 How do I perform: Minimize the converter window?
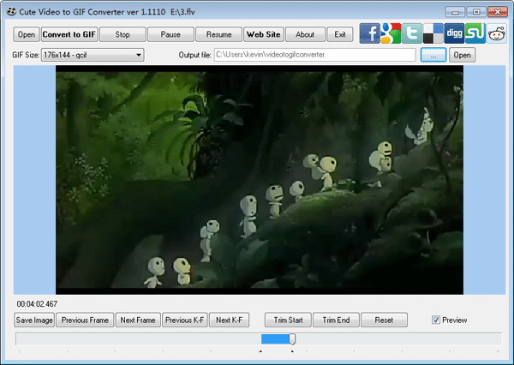[x=456, y=12]
